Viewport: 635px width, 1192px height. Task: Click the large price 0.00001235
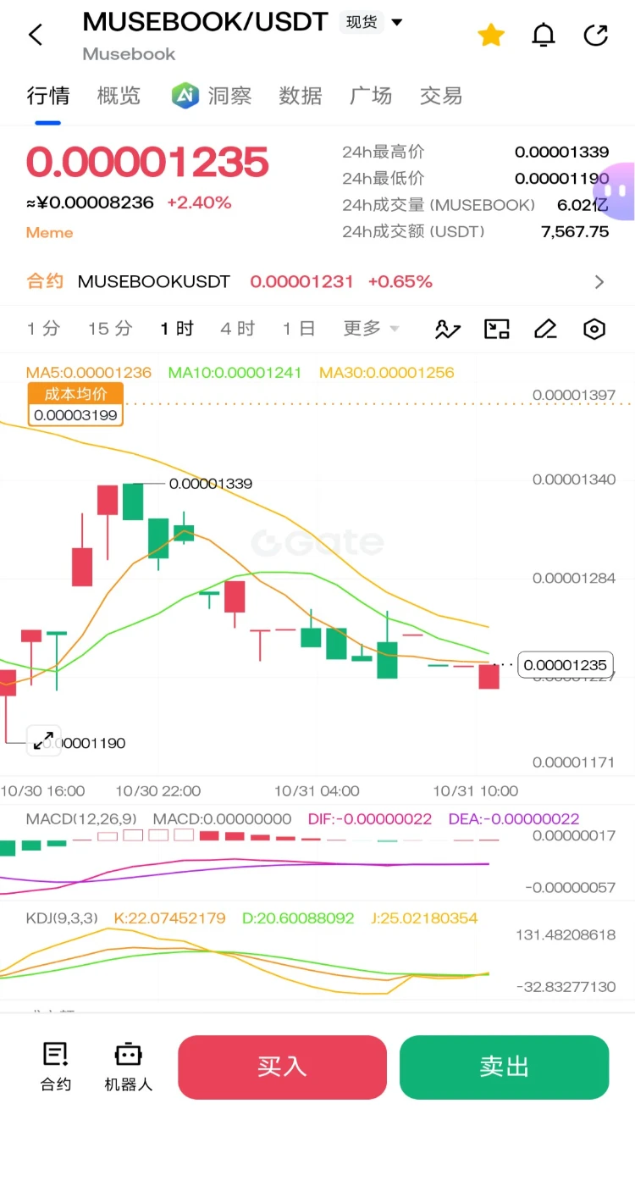coord(147,162)
